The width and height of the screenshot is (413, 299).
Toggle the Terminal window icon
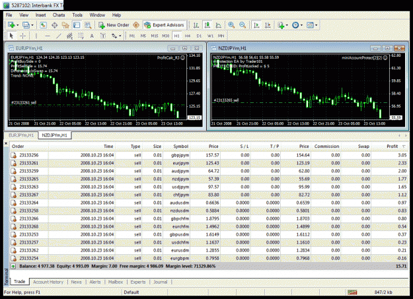77,25
